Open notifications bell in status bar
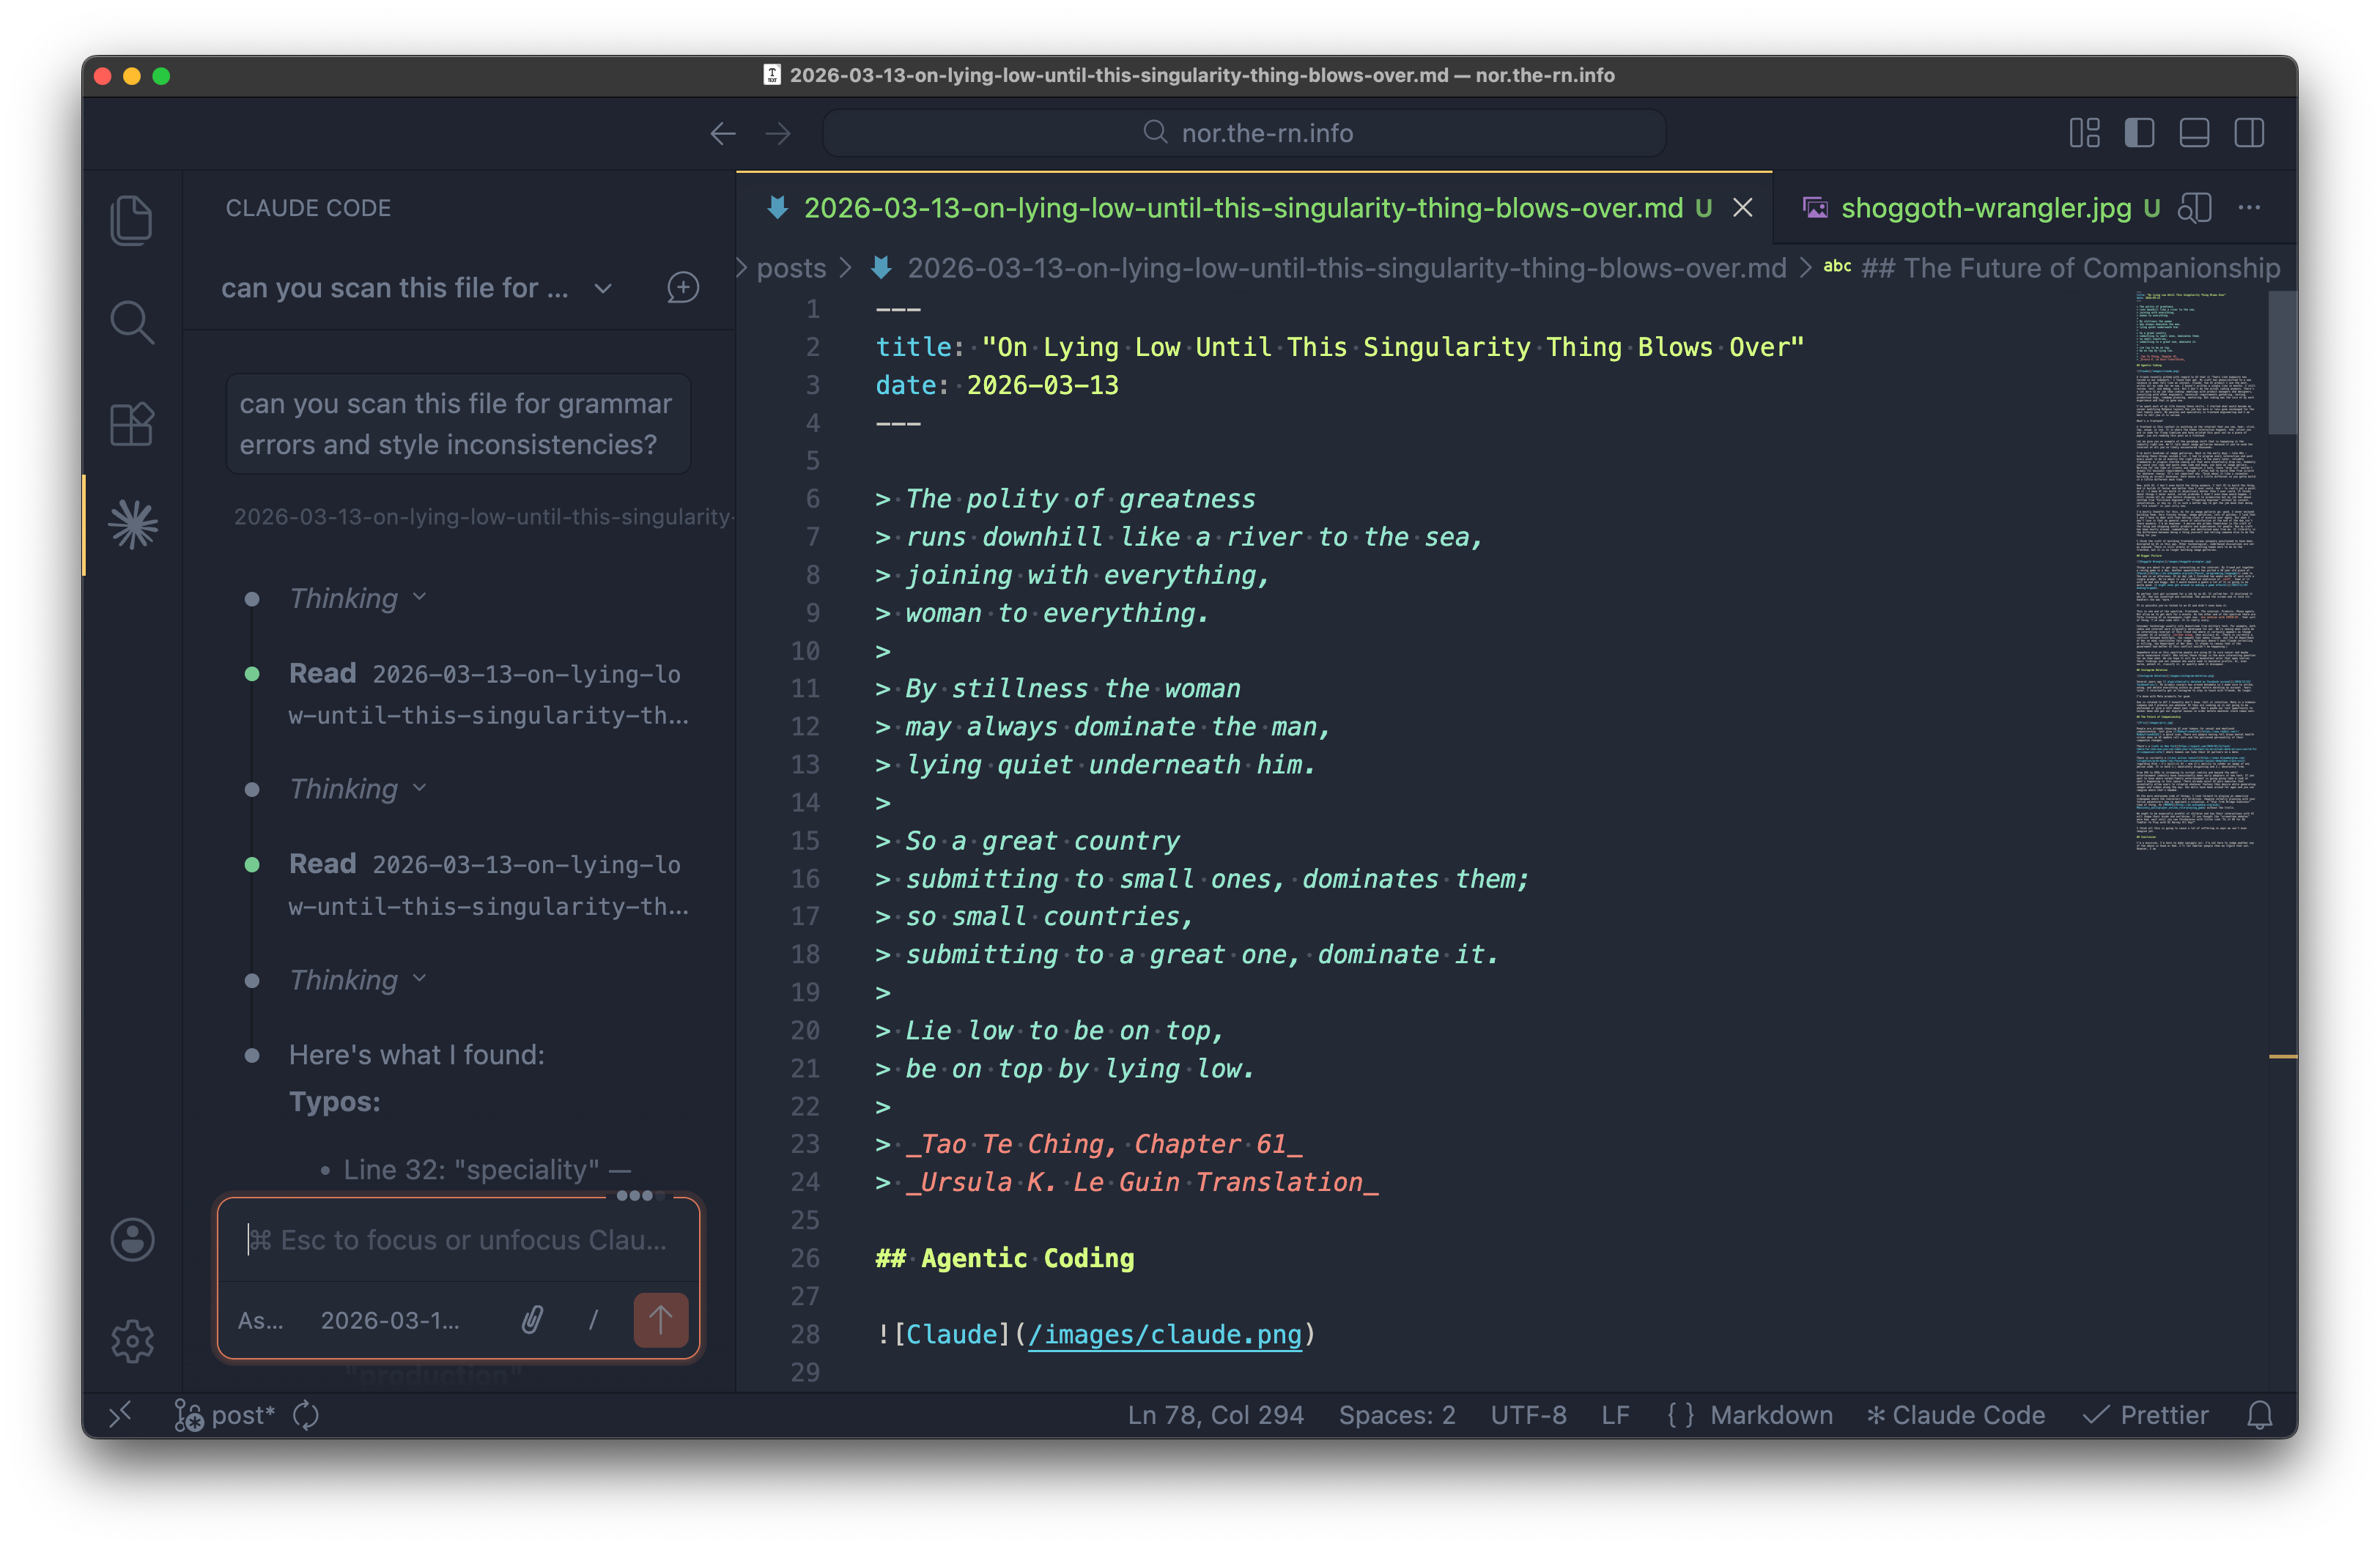Image resolution: width=2380 pixels, height=1547 pixels. click(2260, 1415)
